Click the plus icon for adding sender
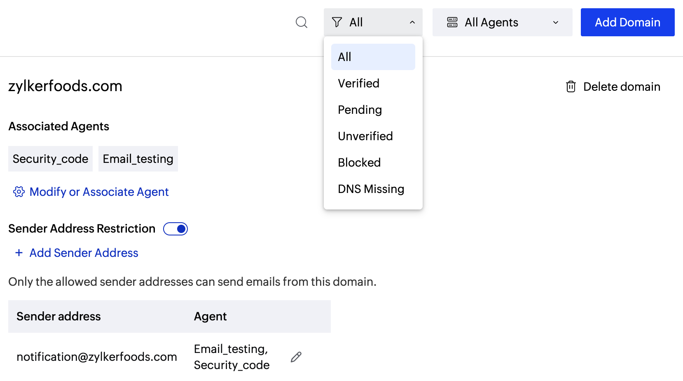683x381 pixels. 19,253
